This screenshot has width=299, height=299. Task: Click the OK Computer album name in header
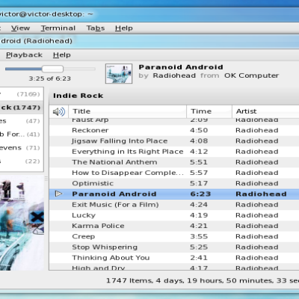251,75
